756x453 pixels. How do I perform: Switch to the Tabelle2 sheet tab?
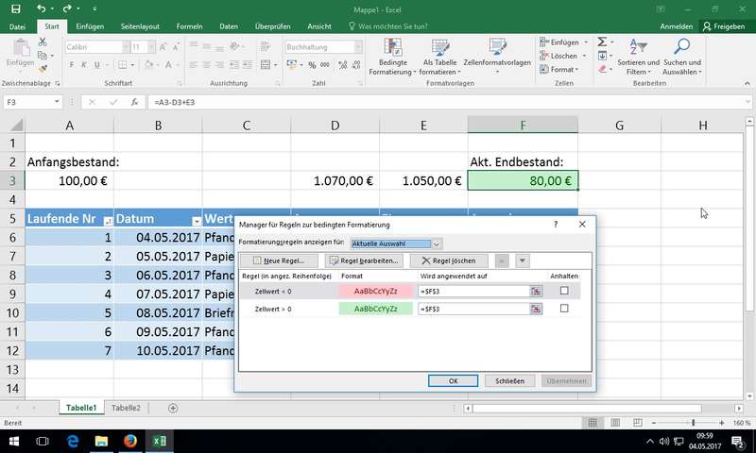coord(126,408)
